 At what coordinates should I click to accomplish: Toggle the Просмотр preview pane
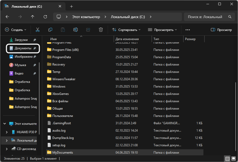pos(221,30)
